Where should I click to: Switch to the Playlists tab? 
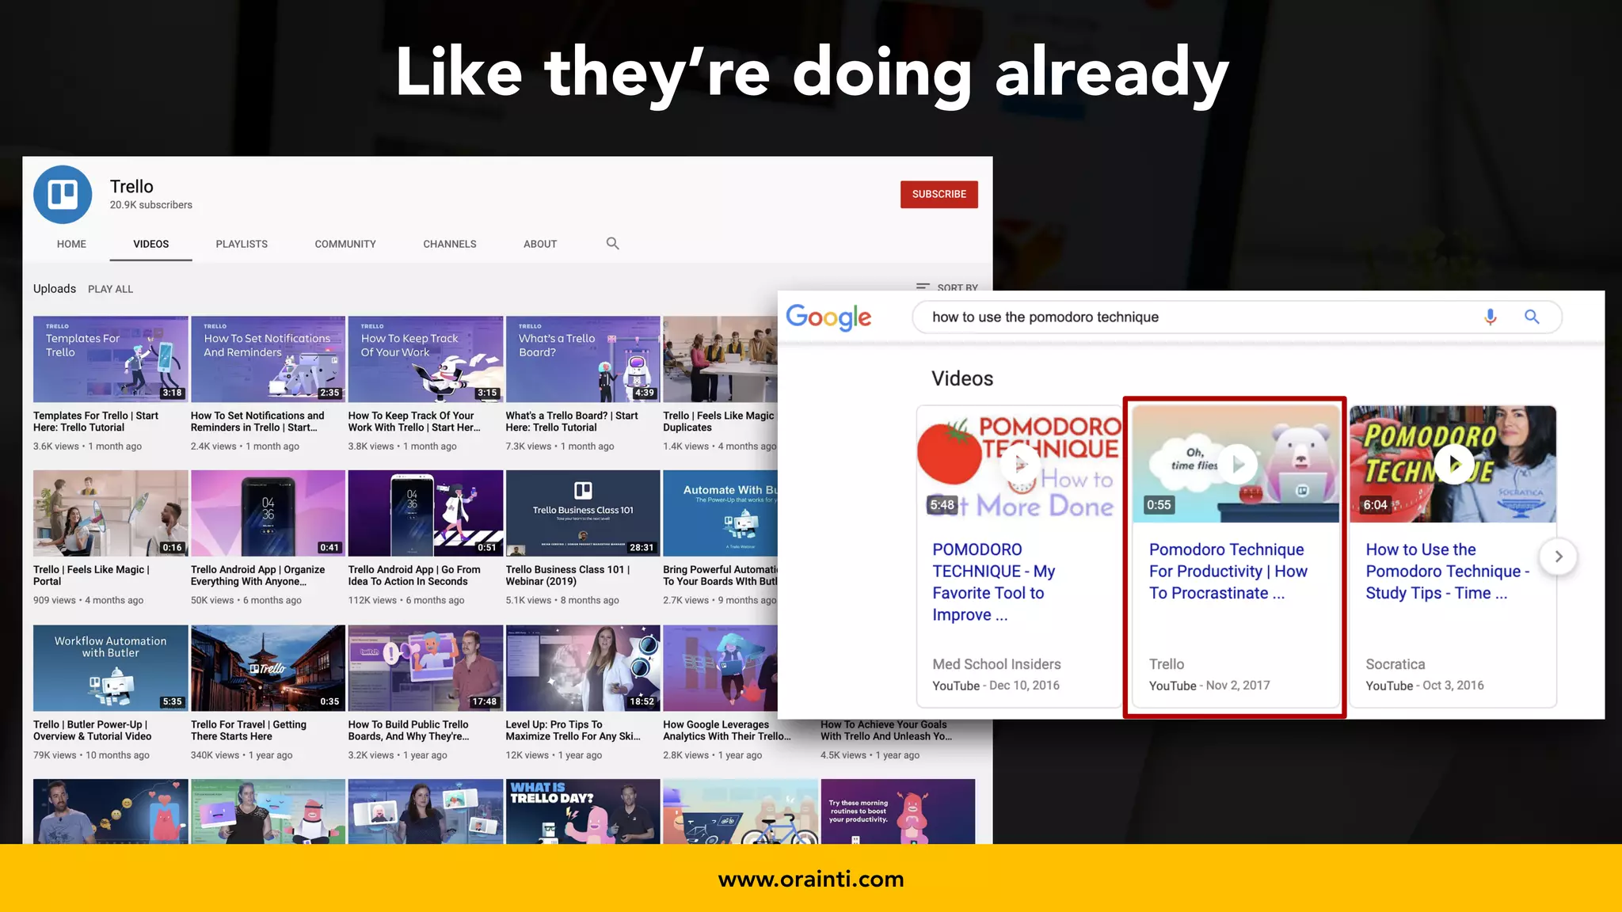[242, 244]
